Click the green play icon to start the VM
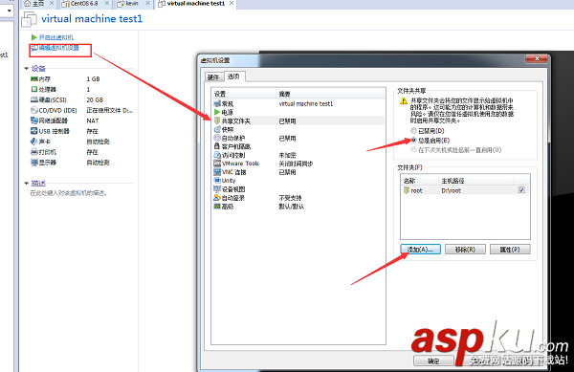The width and height of the screenshot is (574, 372). 34,37
